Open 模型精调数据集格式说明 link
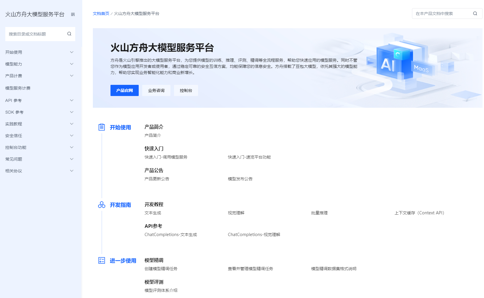The width and height of the screenshot is (484, 298). [x=334, y=269]
